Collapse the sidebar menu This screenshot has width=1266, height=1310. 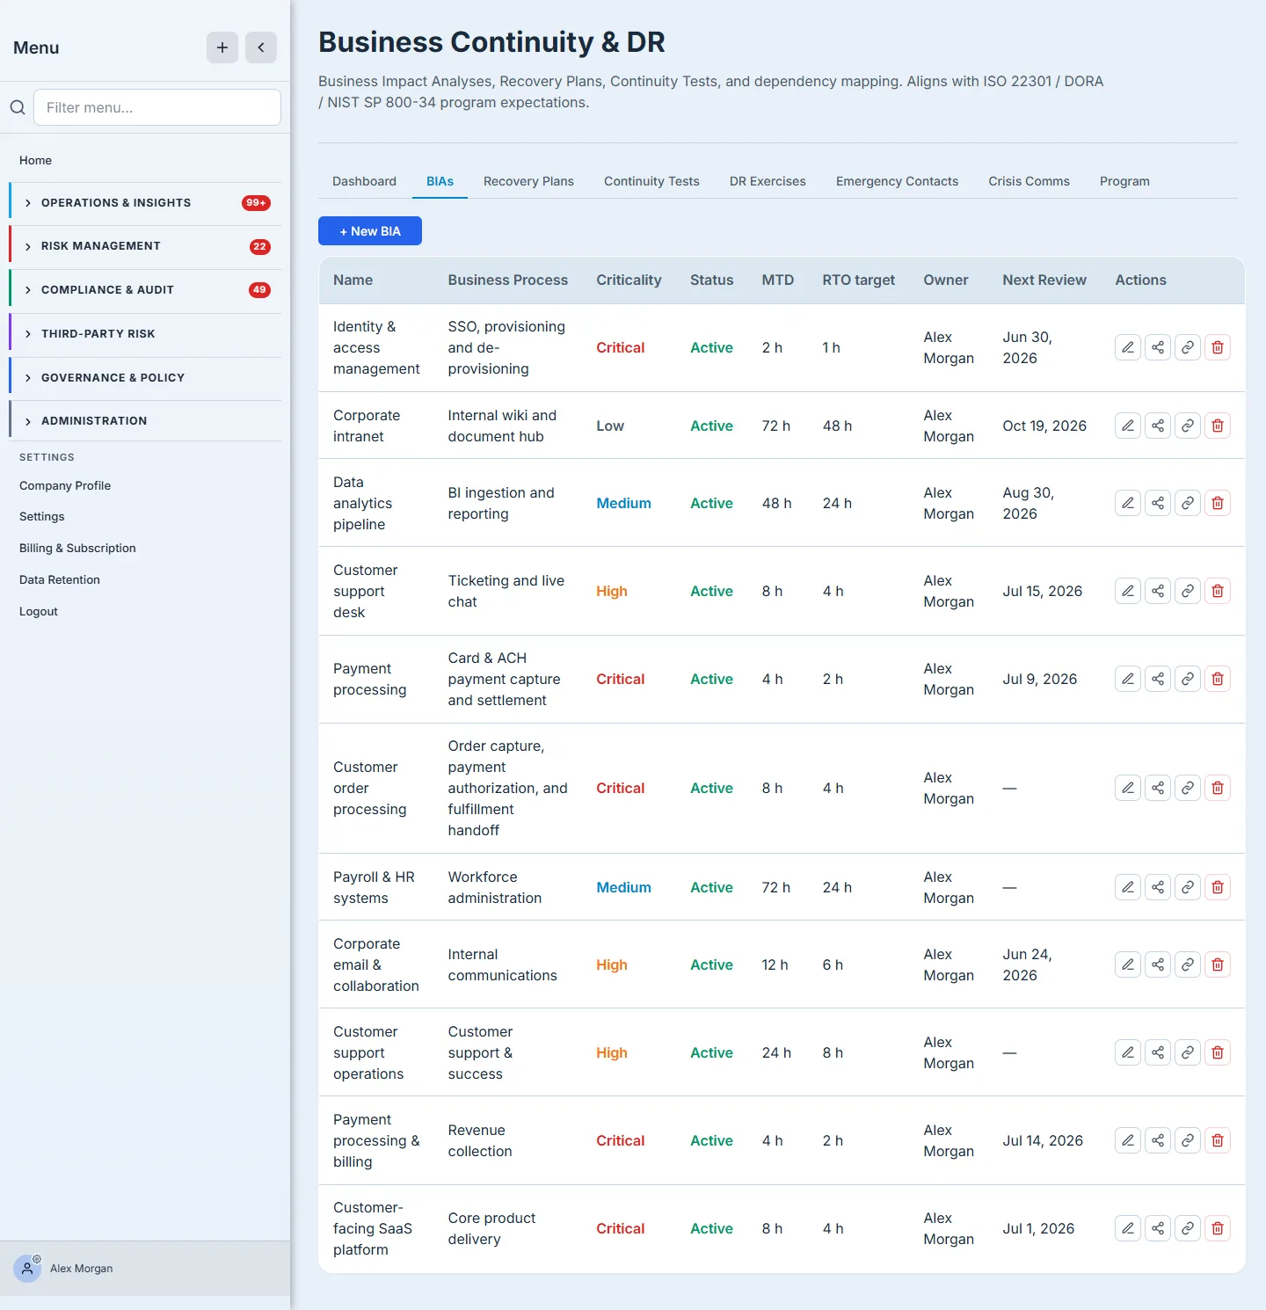(x=261, y=47)
